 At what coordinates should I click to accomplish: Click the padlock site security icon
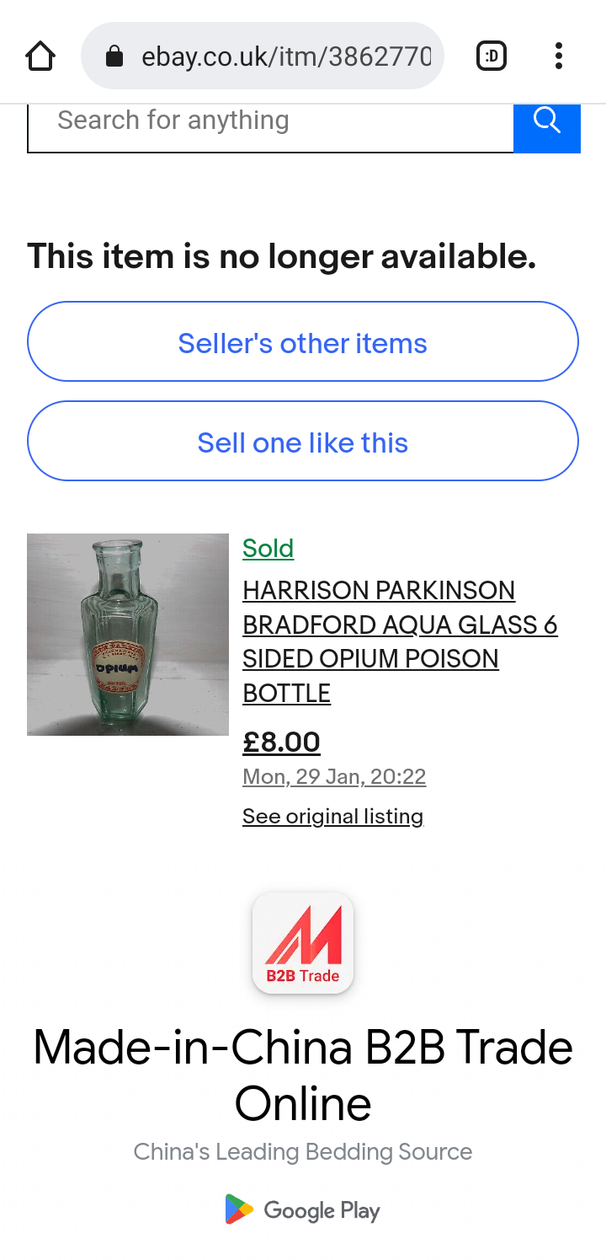[x=114, y=56]
